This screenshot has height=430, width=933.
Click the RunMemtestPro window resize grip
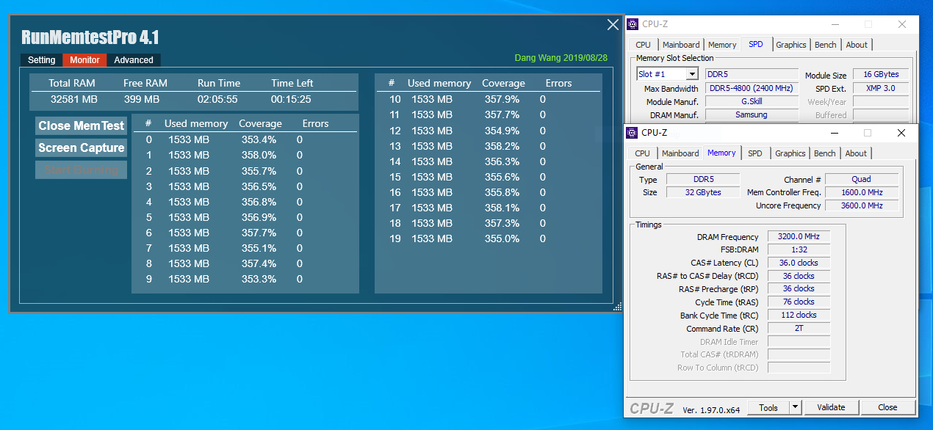617,307
